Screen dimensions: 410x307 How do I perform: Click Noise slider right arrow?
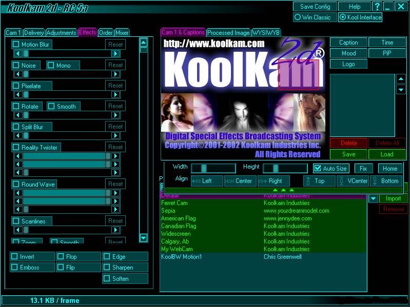(115, 74)
